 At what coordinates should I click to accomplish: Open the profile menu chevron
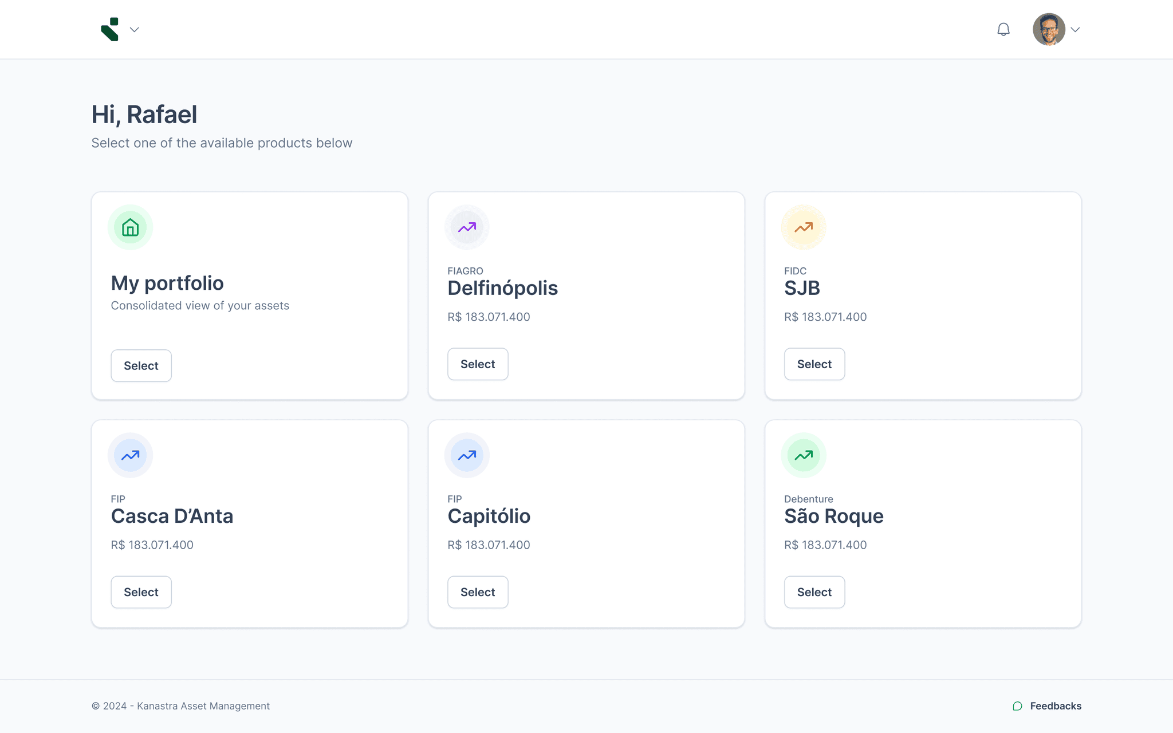1076,29
